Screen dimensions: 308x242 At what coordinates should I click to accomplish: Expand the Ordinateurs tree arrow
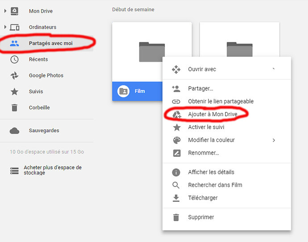tap(5, 27)
